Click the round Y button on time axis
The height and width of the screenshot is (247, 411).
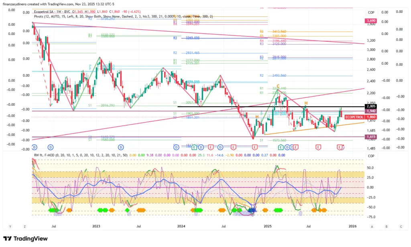(10, 227)
